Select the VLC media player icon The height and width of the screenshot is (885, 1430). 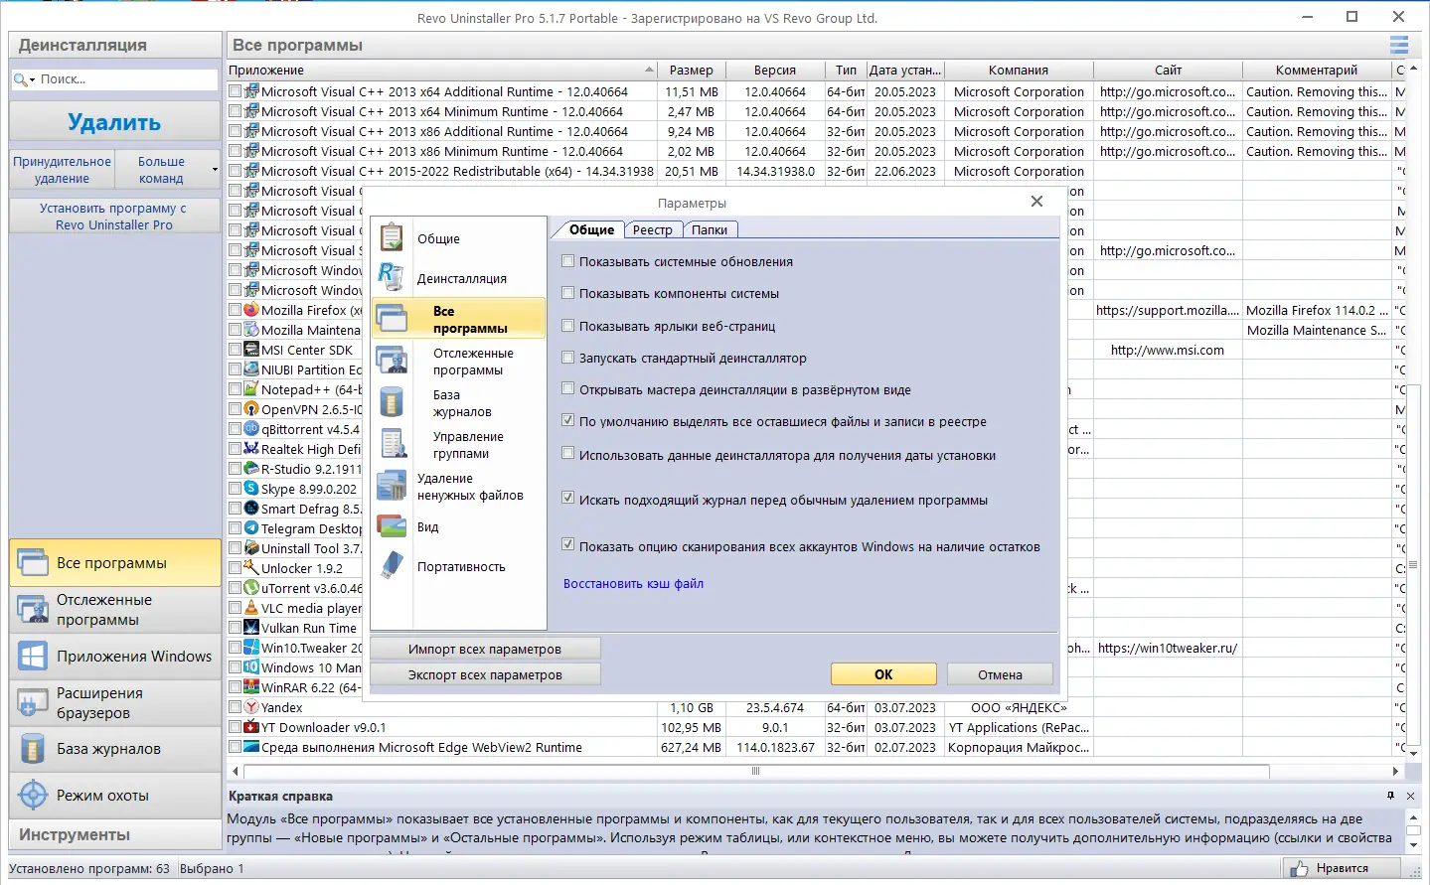click(251, 608)
